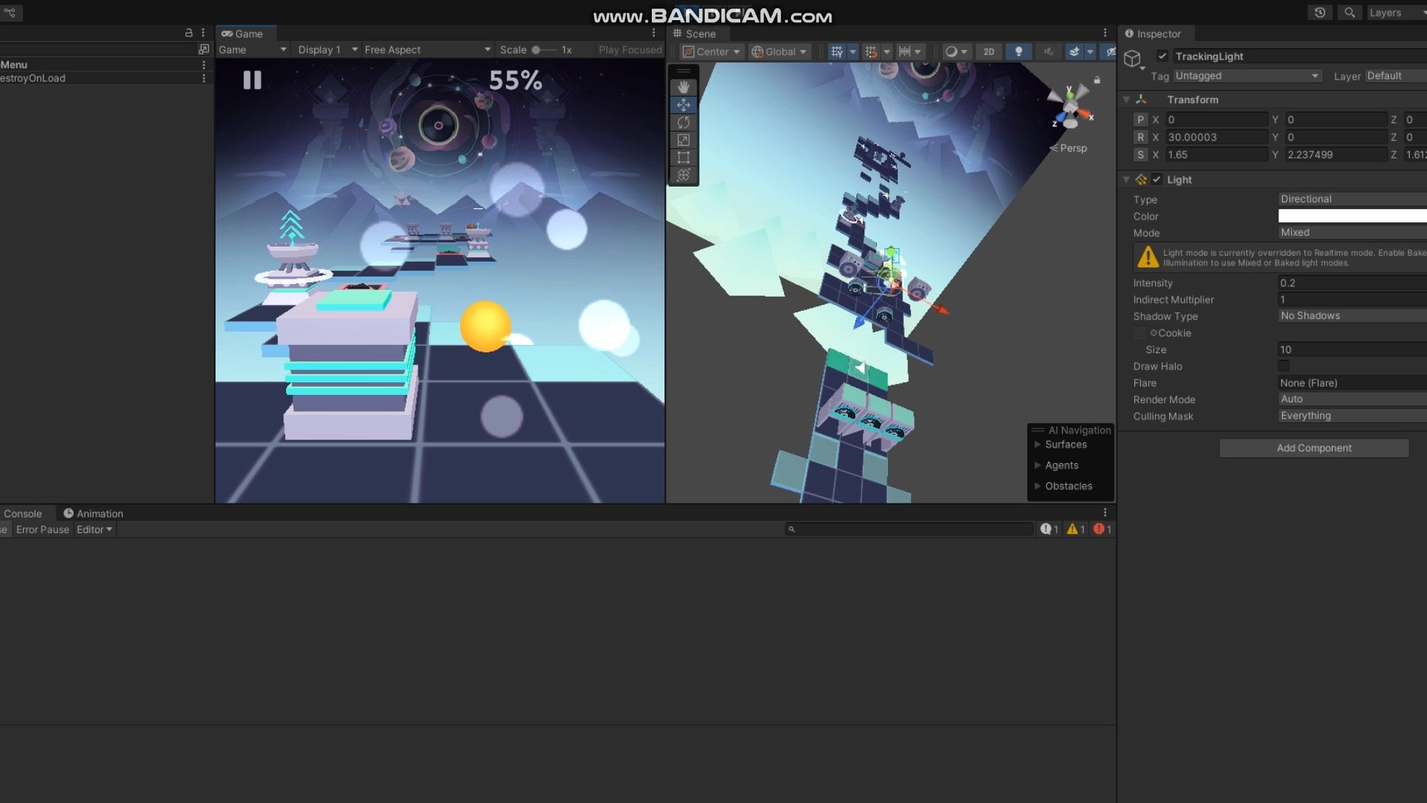The height and width of the screenshot is (803, 1427).
Task: Pick the Light color swatch
Action: (1353, 216)
